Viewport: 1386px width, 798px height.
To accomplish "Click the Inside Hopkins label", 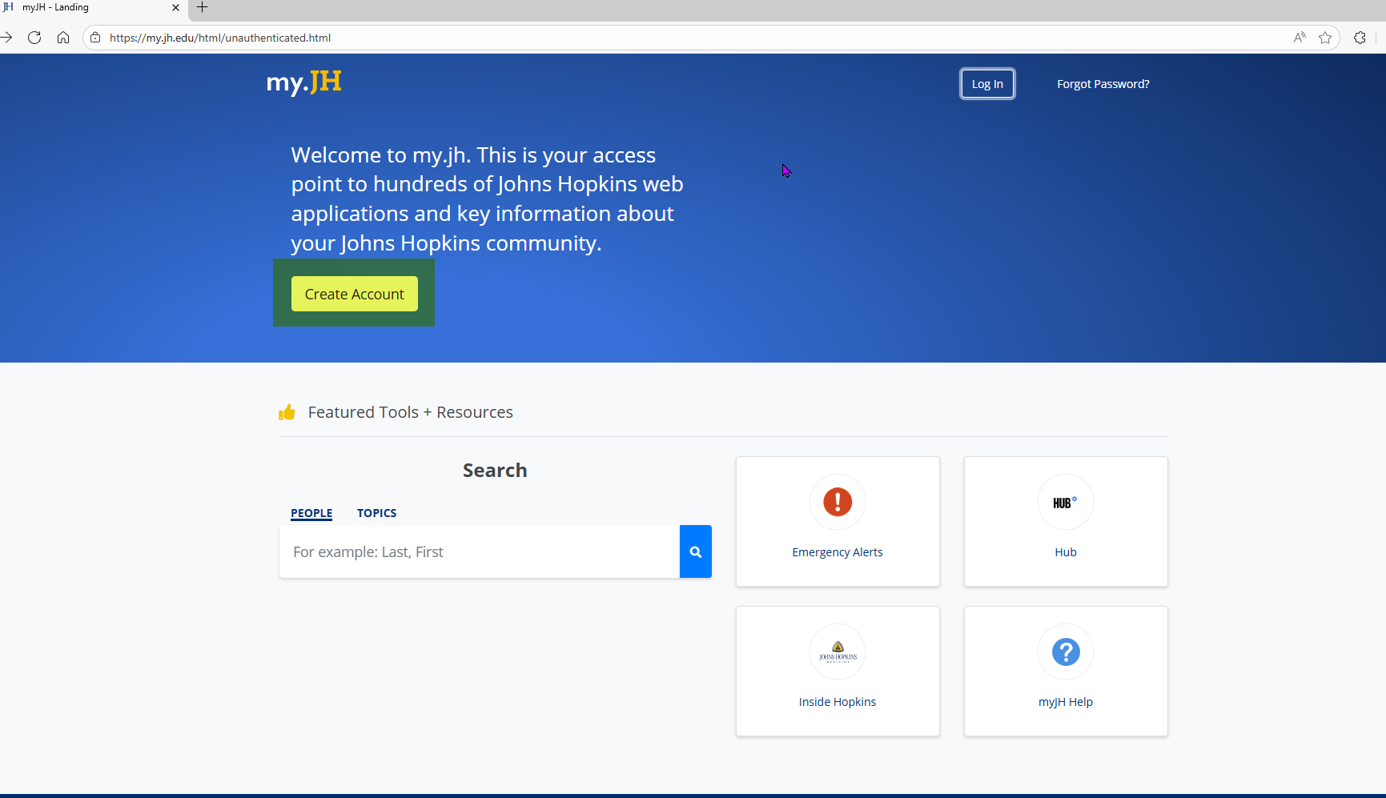I will (838, 702).
